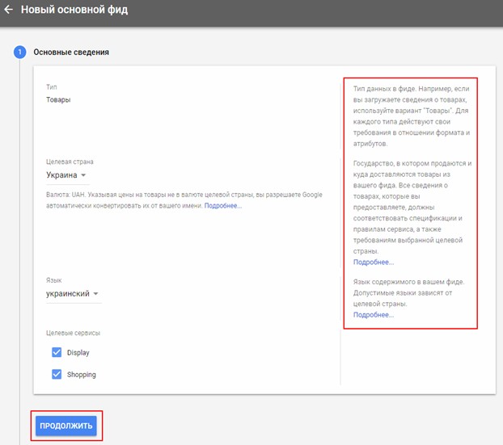Open Подробнее link under target country help text
This screenshot has height=445, width=503.
click(373, 262)
